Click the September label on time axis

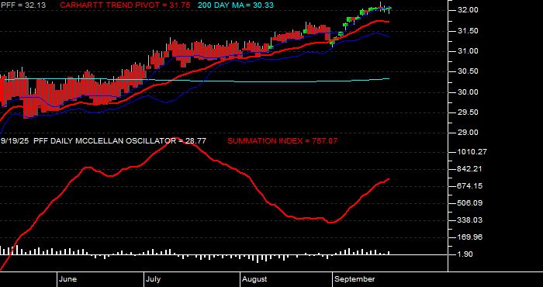[355, 279]
